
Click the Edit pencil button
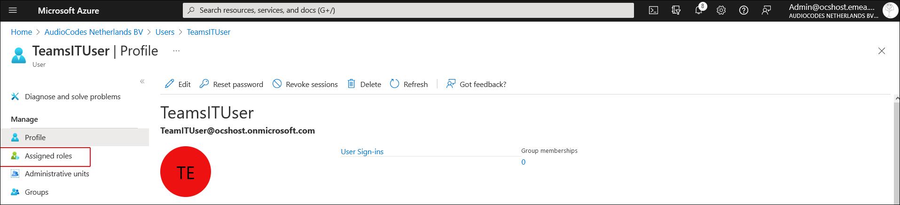[x=178, y=84]
